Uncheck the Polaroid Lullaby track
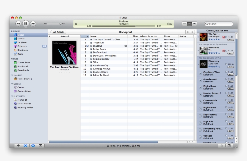The image size is (247, 161). point(91,59)
